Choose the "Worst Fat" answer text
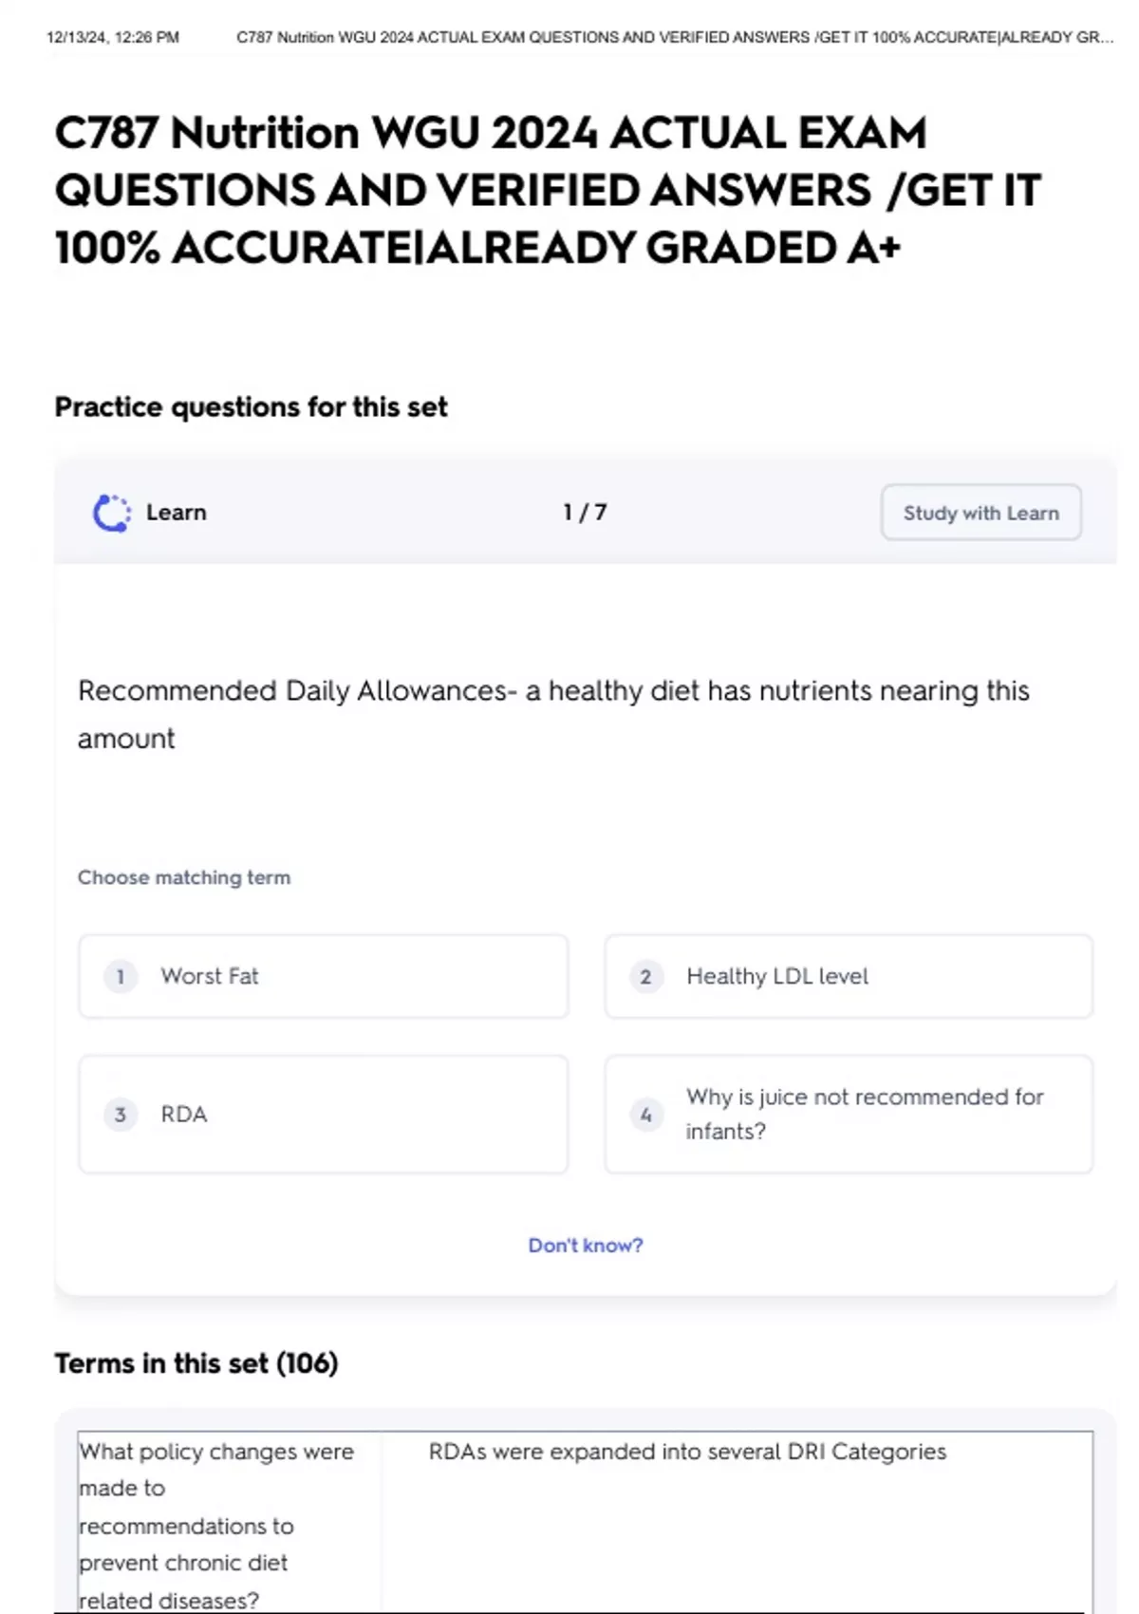Screen dimensions: 1139x1614 [210, 976]
